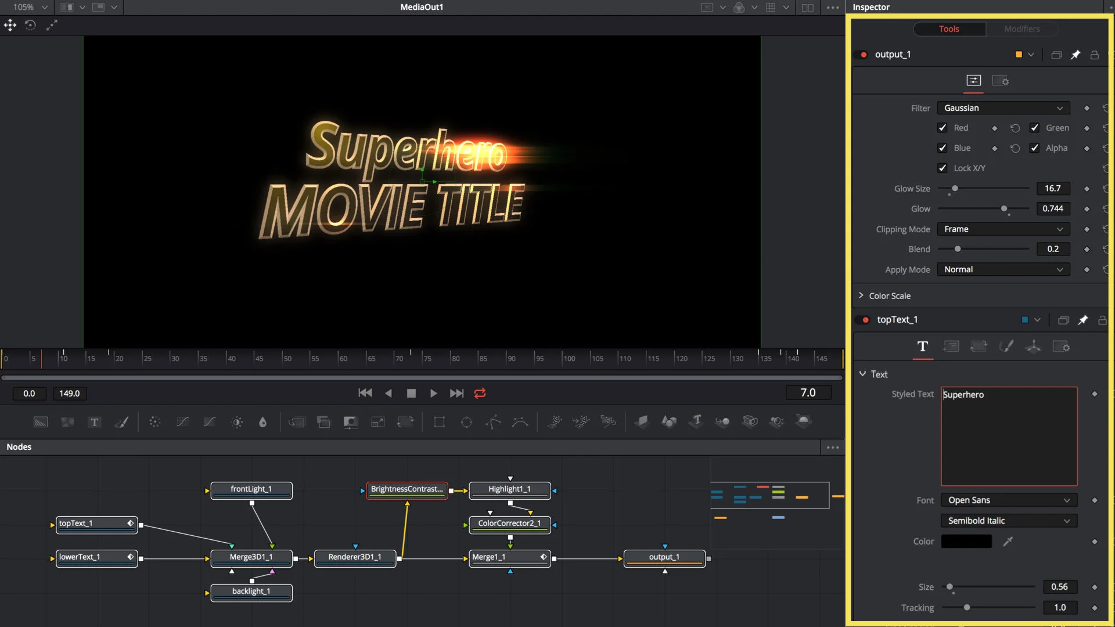
Task: Toggle loop playback button
Action: pos(480,393)
